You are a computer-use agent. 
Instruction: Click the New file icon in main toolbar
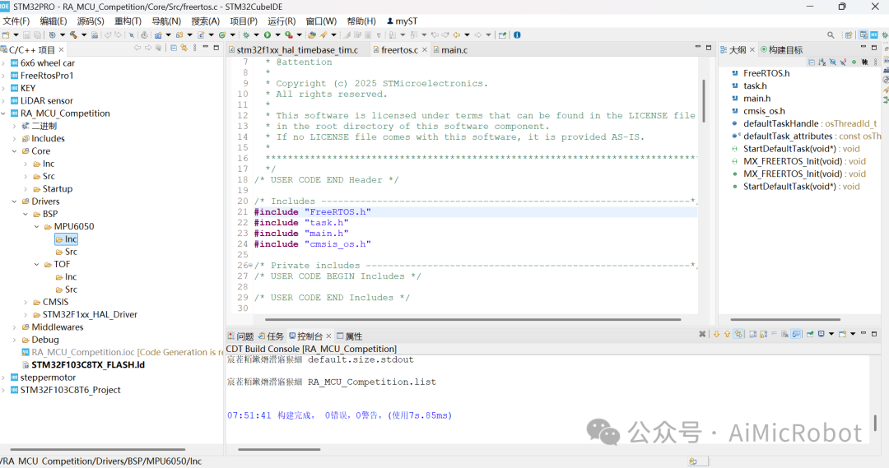pyautogui.click(x=6, y=35)
